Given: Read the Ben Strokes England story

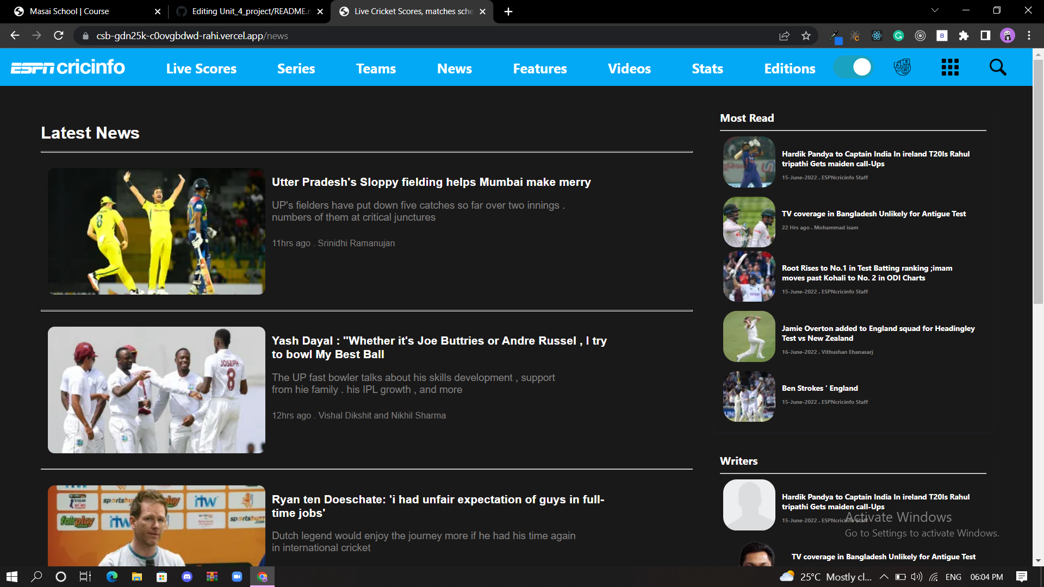Looking at the screenshot, I should tap(819, 388).
